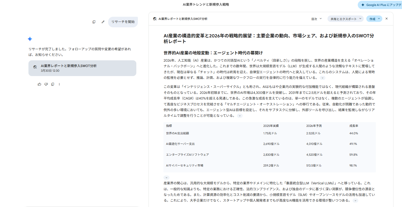Open the three-dot more options menu

pos(59,84)
